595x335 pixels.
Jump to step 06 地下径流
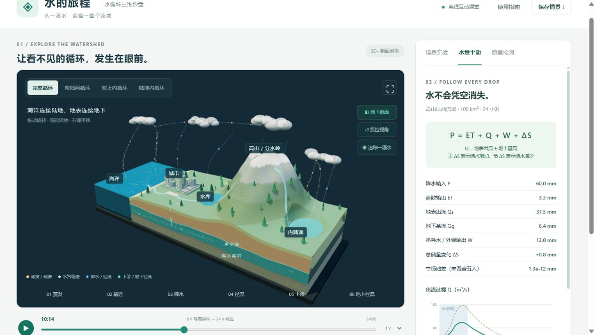[362, 294]
